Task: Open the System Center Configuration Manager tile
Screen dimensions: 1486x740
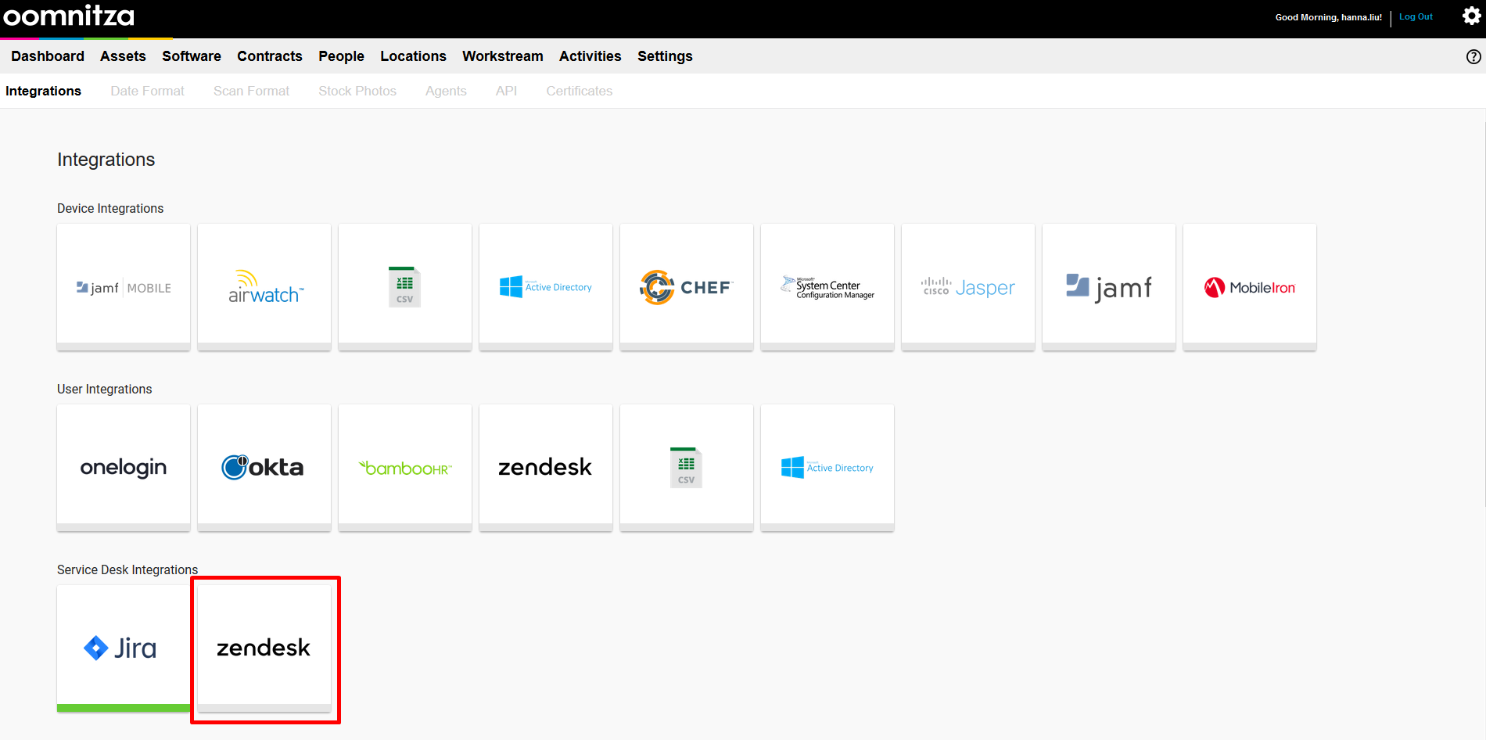Action: pyautogui.click(x=827, y=287)
